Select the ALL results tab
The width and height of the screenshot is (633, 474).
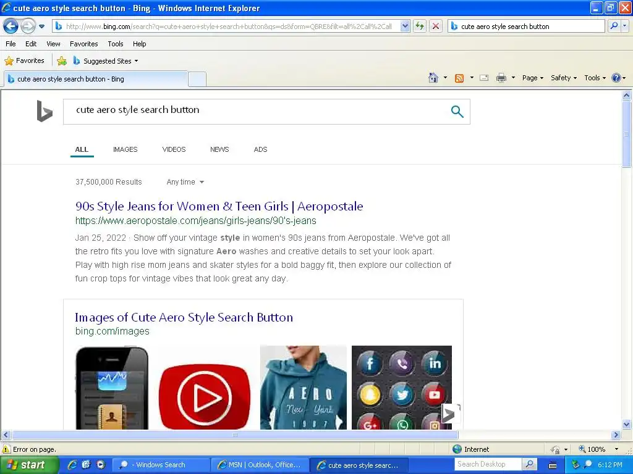[82, 149]
